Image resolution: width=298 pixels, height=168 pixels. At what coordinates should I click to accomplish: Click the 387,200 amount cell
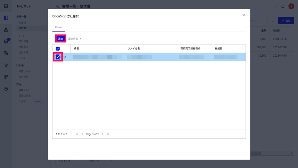coord(261,47)
